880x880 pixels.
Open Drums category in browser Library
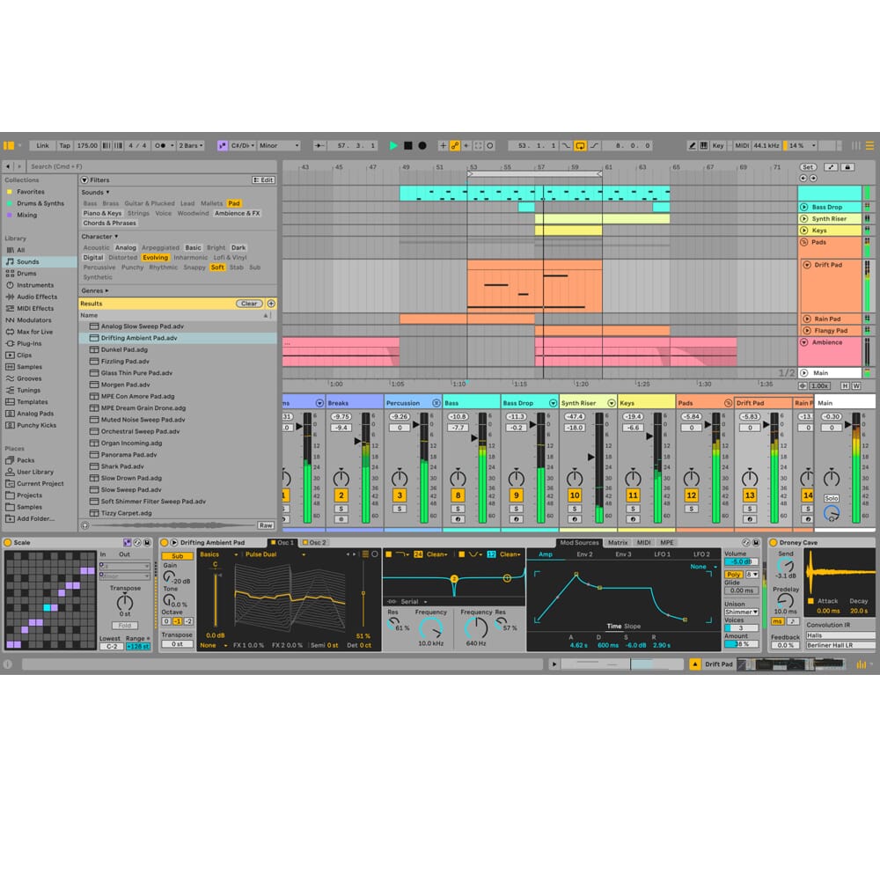26,274
